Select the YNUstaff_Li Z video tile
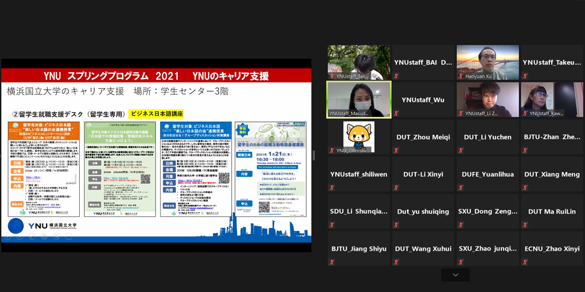 488,100
